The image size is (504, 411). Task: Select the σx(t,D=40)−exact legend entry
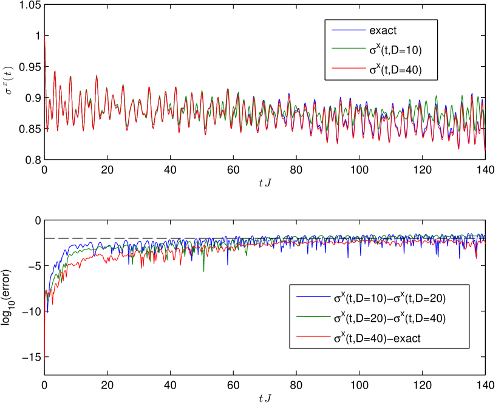point(377,338)
